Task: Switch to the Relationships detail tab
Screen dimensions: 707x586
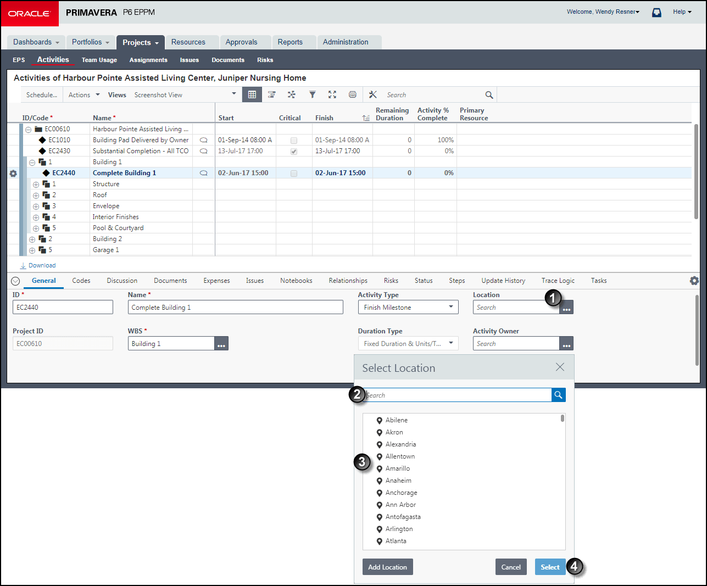Action: [x=348, y=281]
